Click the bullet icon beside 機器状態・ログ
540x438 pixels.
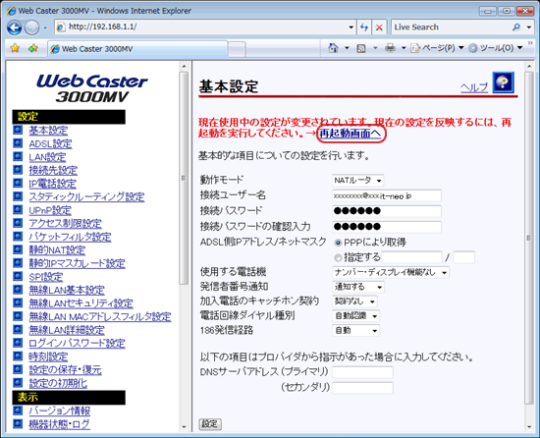18,423
